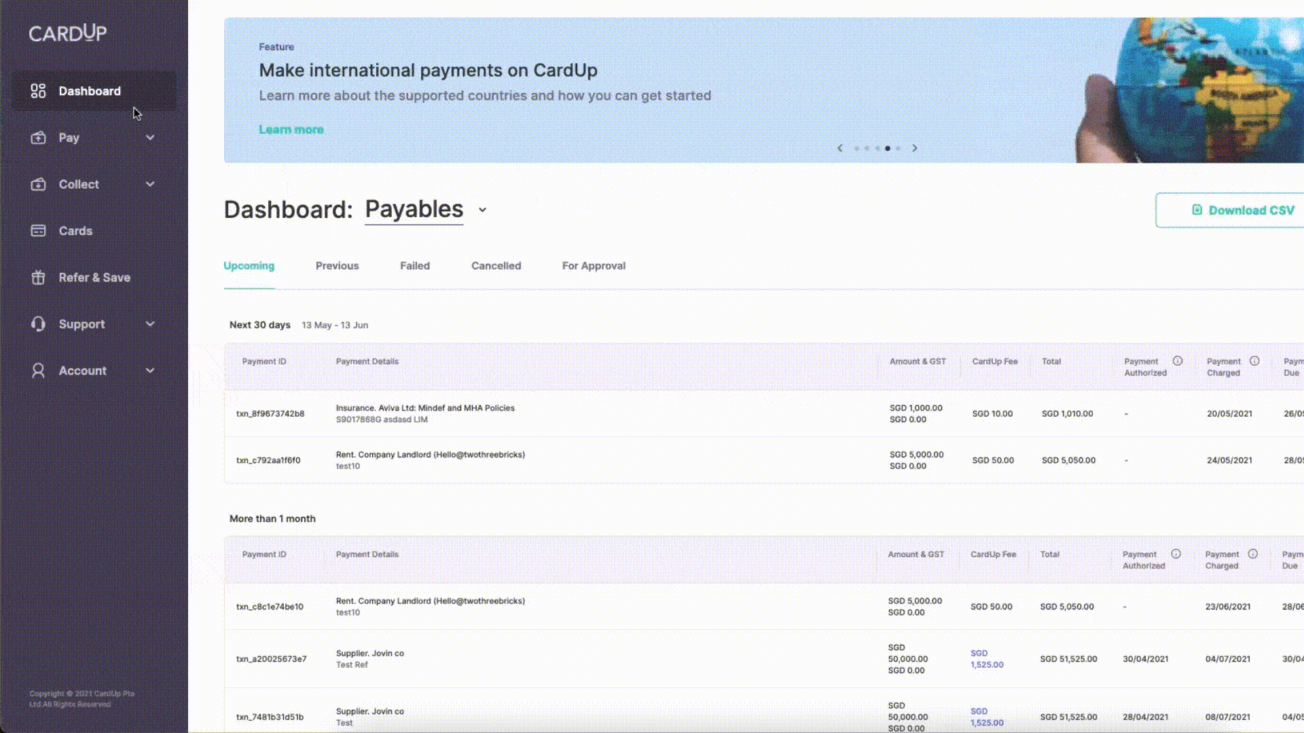Toggle the Account section expander
Screen dimensions: 1304x733
pos(149,370)
